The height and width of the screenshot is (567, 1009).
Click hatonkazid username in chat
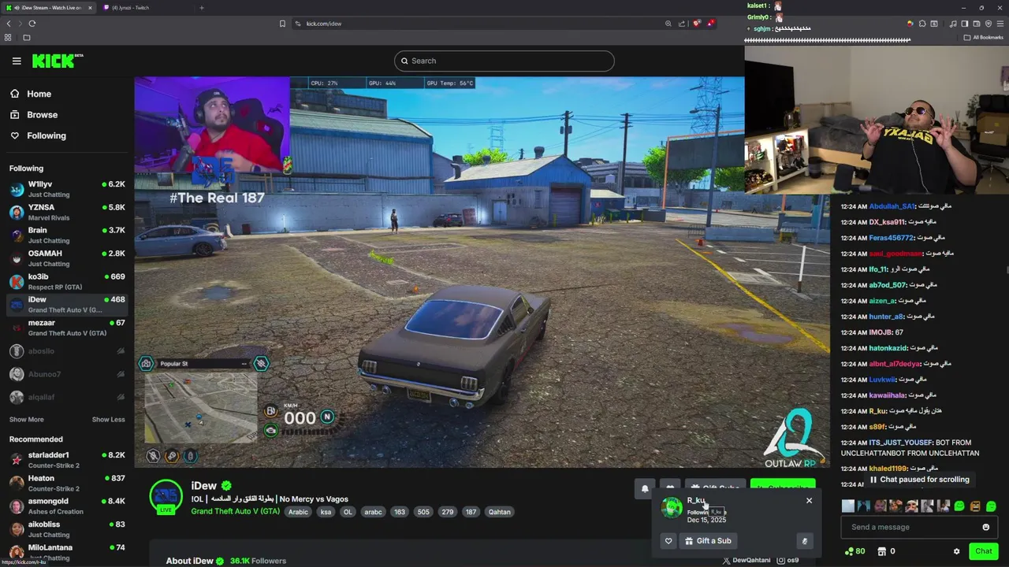888,348
